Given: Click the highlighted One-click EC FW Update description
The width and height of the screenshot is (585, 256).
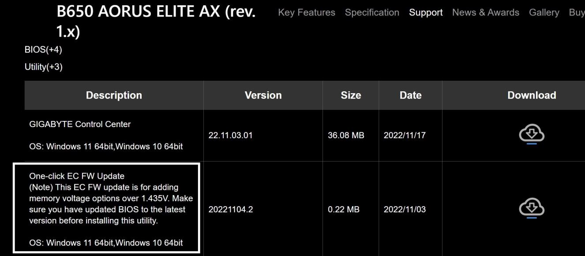Looking at the screenshot, I should coord(106,208).
